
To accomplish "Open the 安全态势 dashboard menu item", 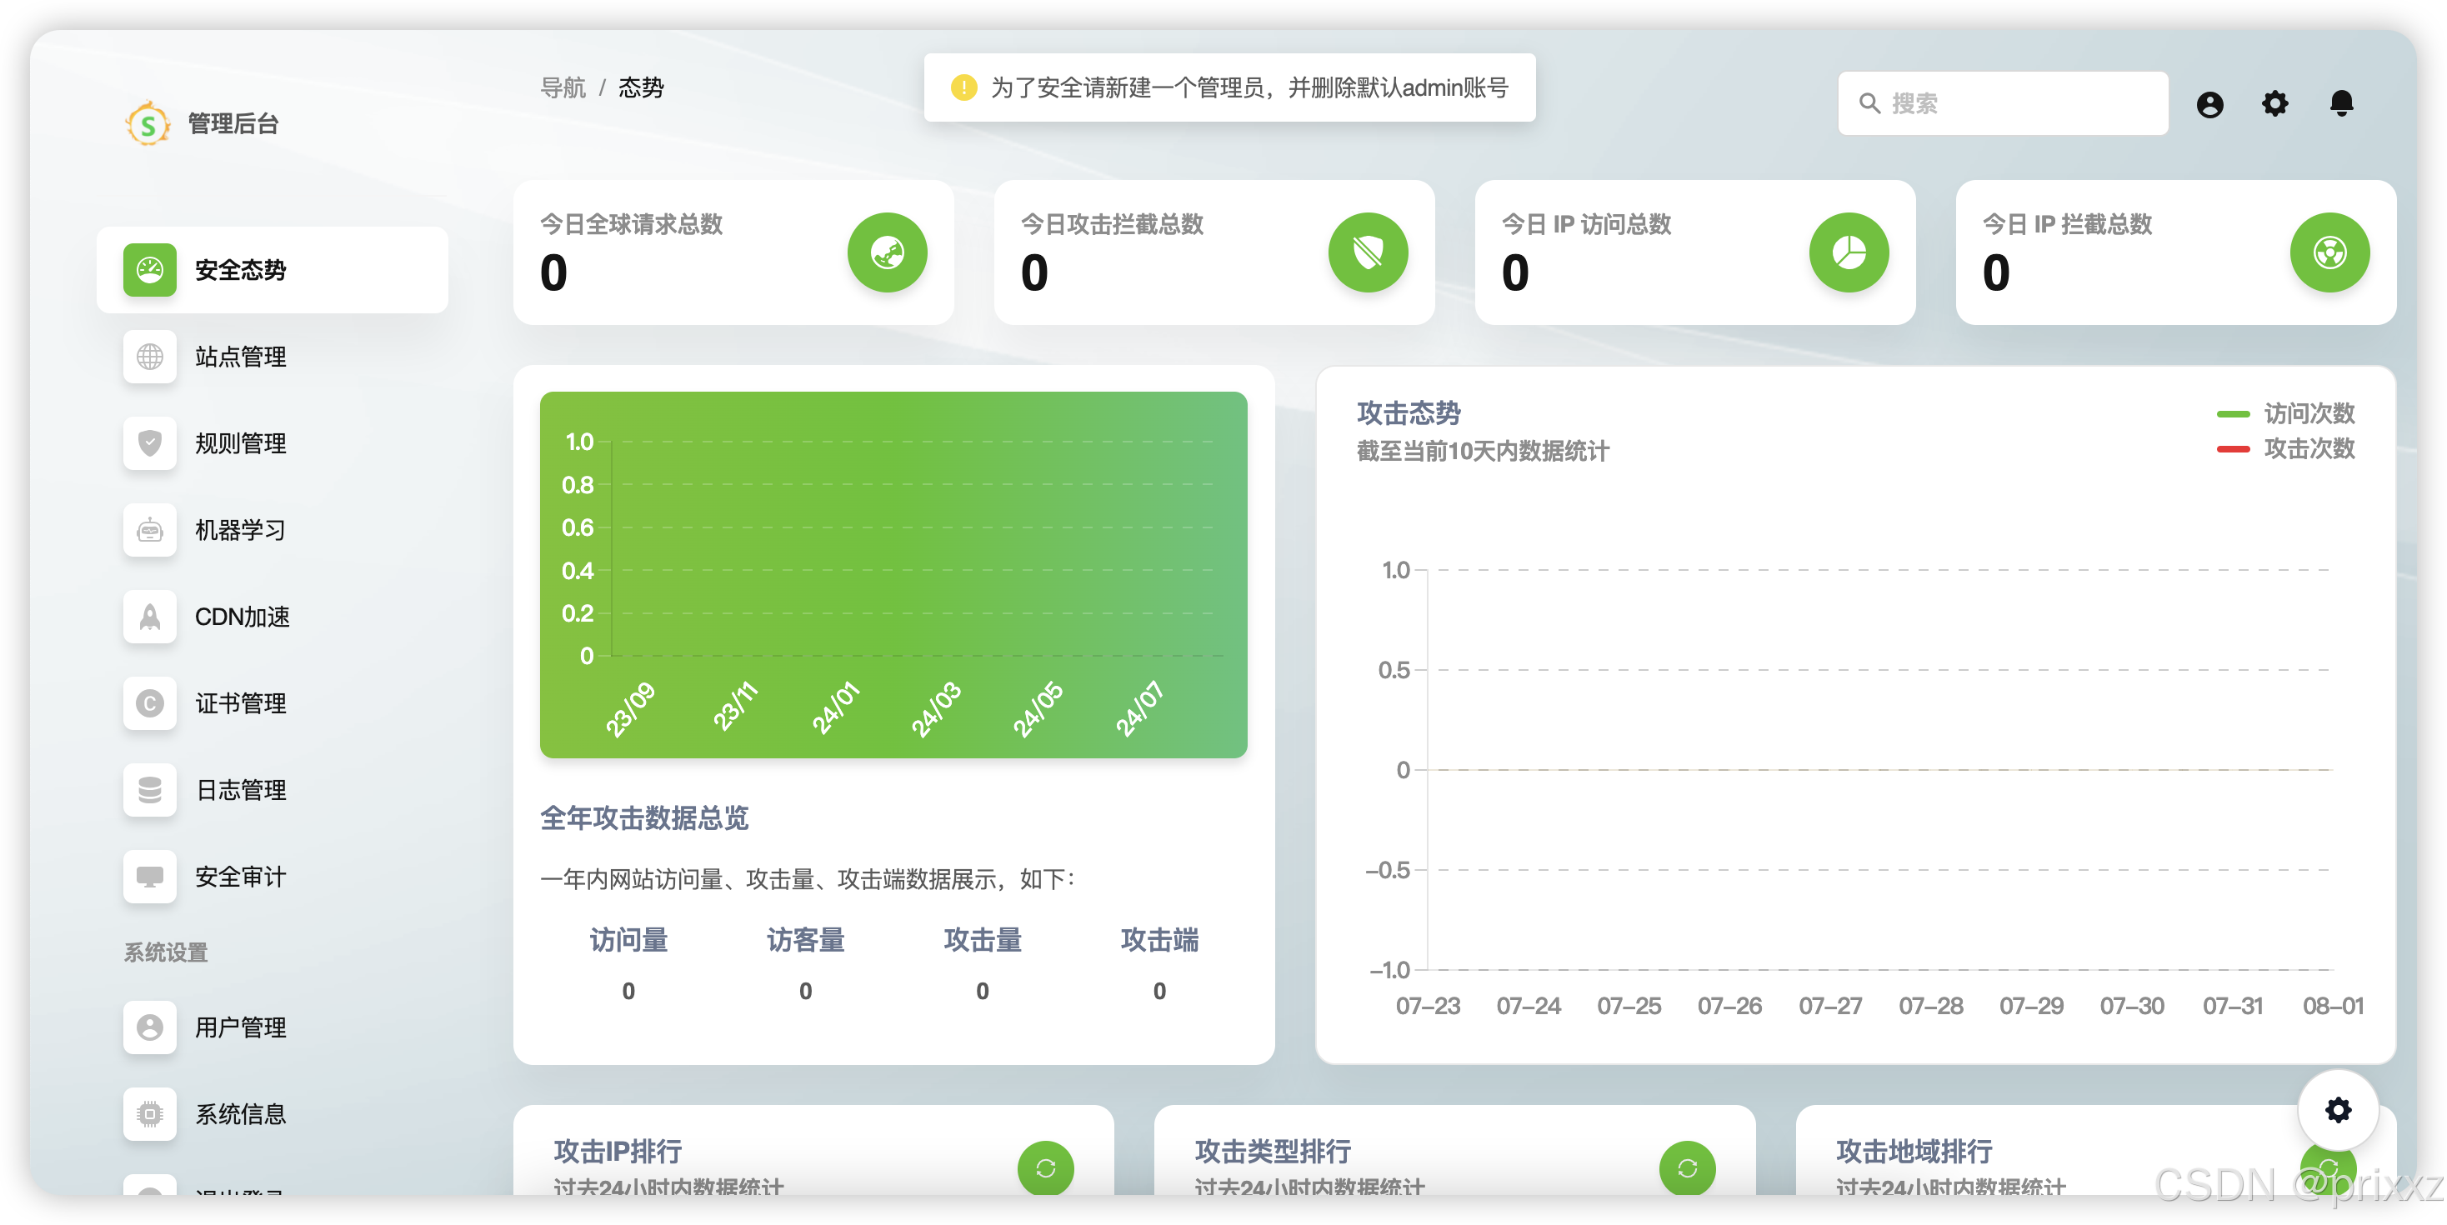I will (x=273, y=270).
